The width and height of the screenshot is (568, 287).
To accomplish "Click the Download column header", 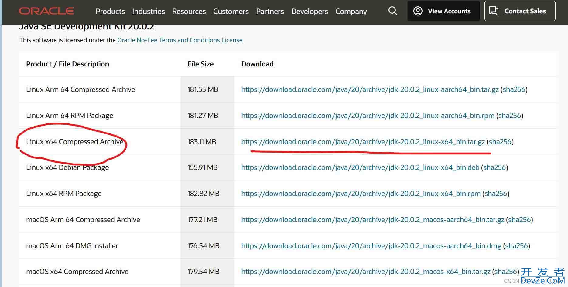I will pos(257,64).
